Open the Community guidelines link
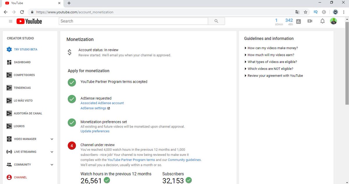The width and height of the screenshot is (349, 184). pos(184,160)
